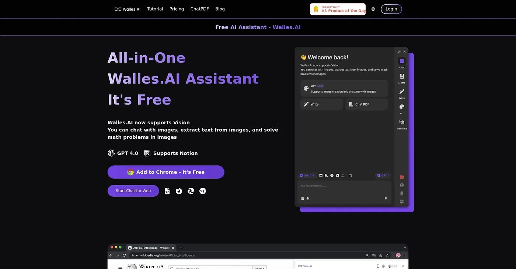Open the GPT-4 model selector
Screen dimensions: 516x269
383,176
